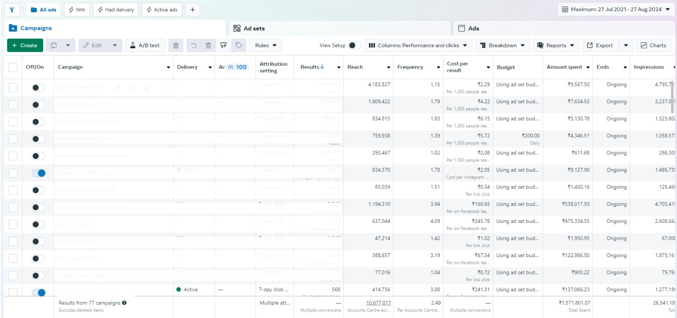Click the clipboard paste icon
Screen dimensions: 677x318
point(176,45)
